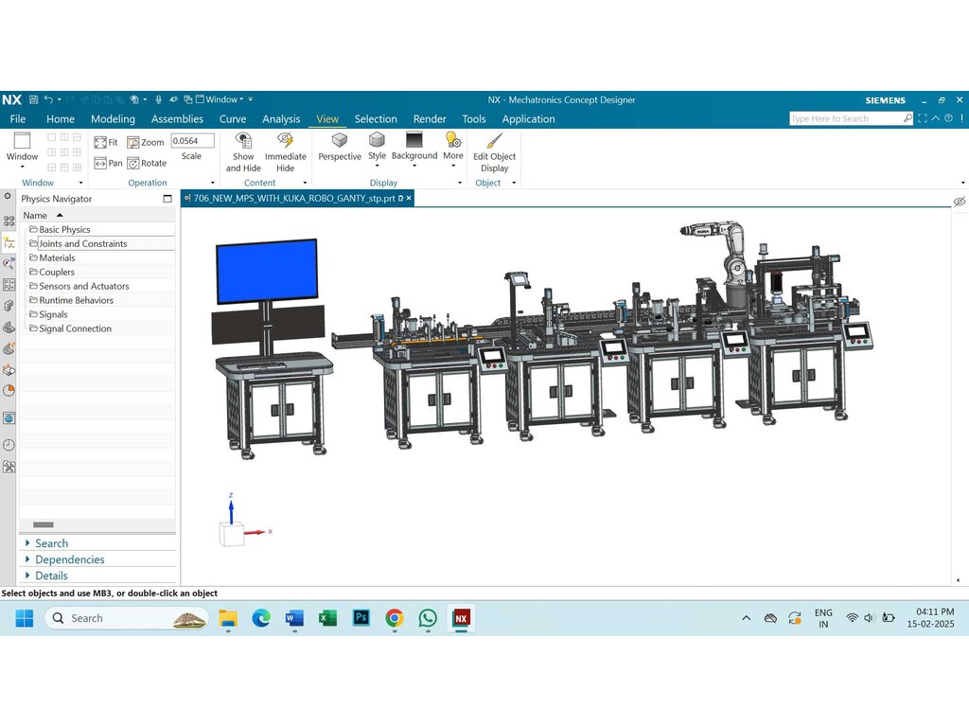The width and height of the screenshot is (969, 727).
Task: Open the globe web browser icon in resource bar
Action: (x=9, y=418)
